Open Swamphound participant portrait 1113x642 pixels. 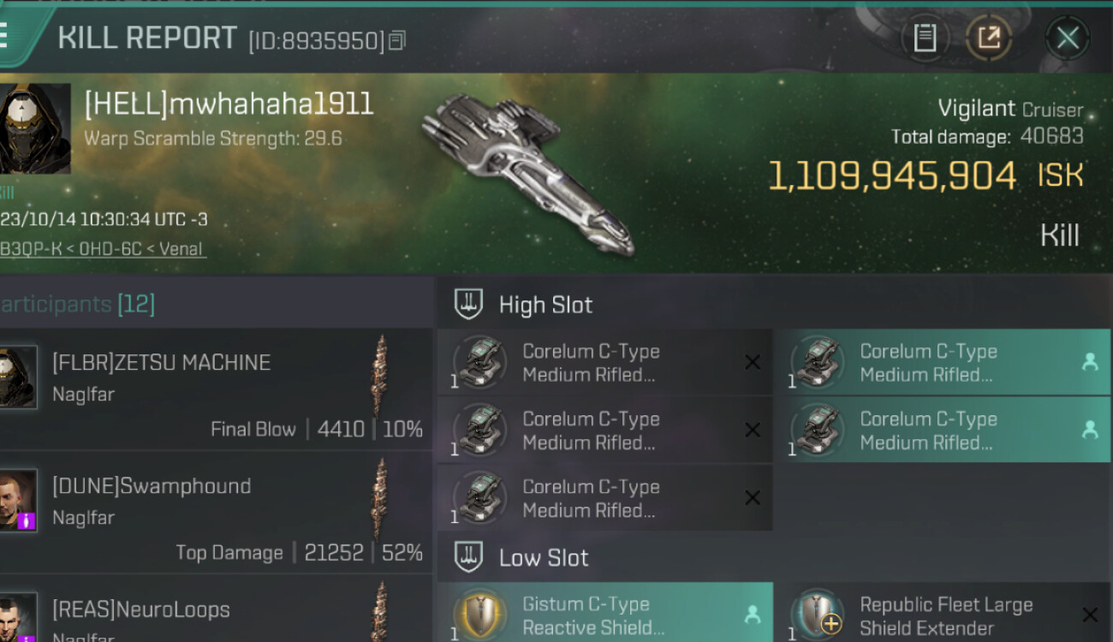[18, 500]
